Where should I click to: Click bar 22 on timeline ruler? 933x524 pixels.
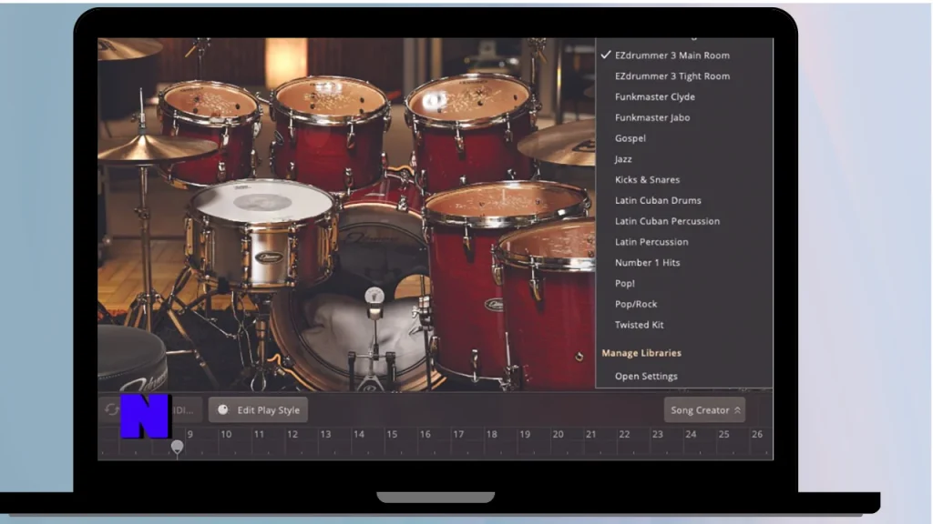coord(624,434)
